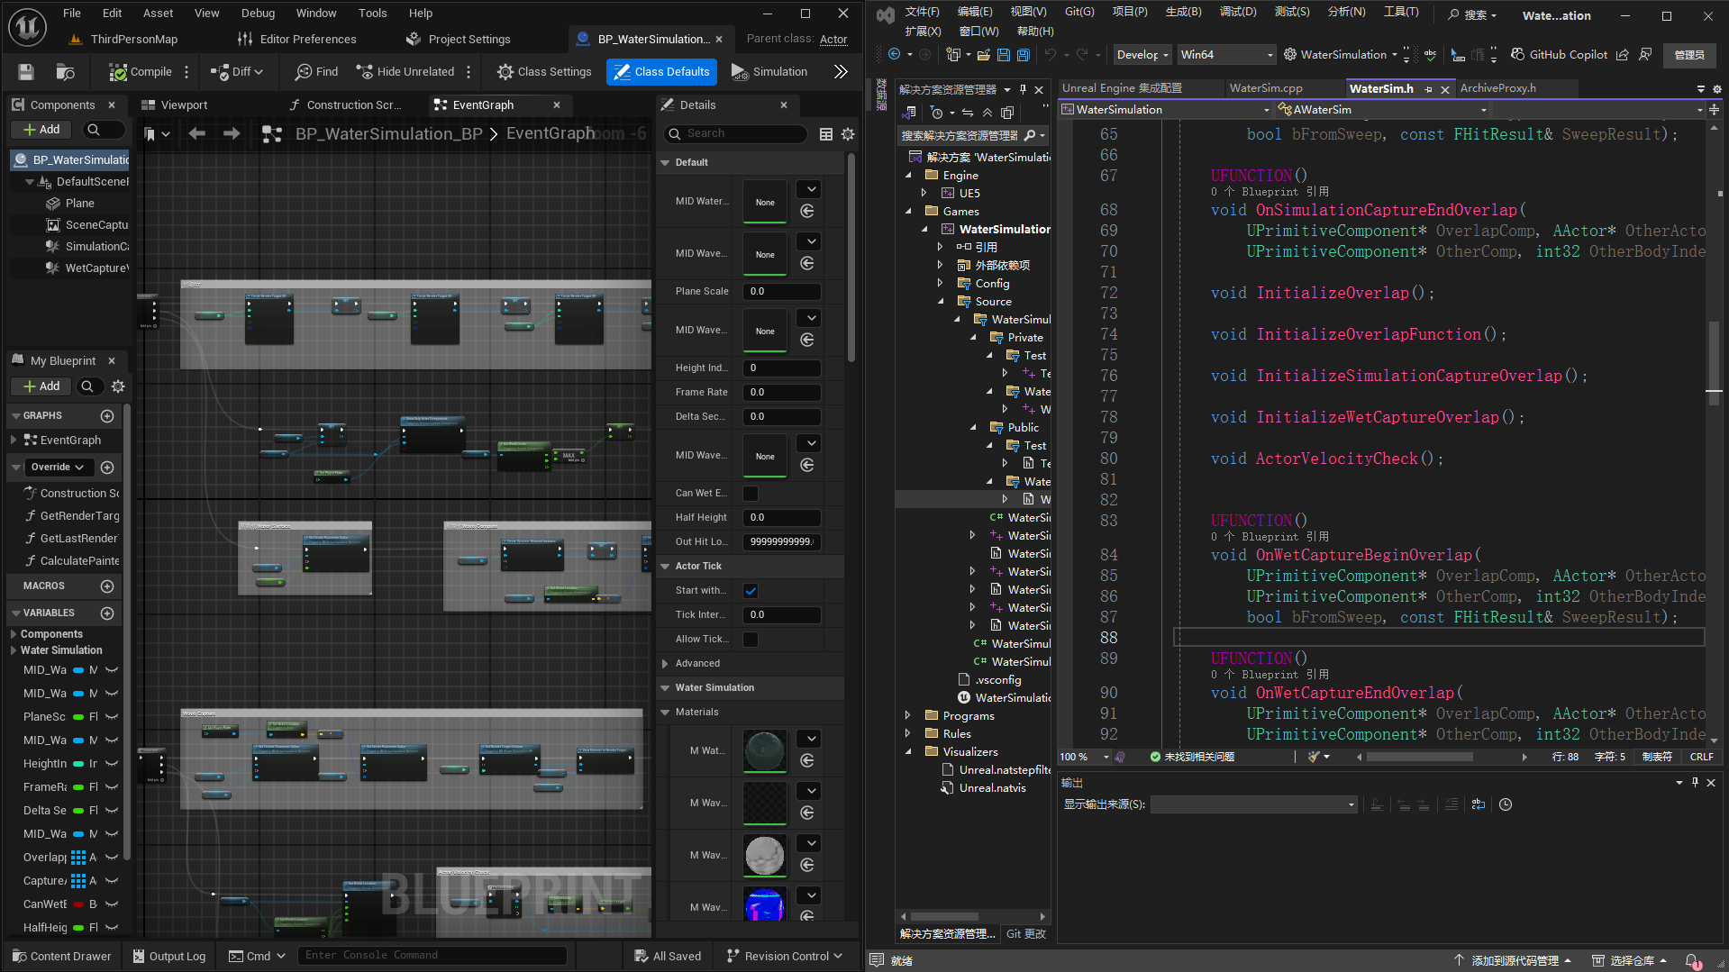Navigate back in the graph history
1729x972 pixels.
coord(197,133)
